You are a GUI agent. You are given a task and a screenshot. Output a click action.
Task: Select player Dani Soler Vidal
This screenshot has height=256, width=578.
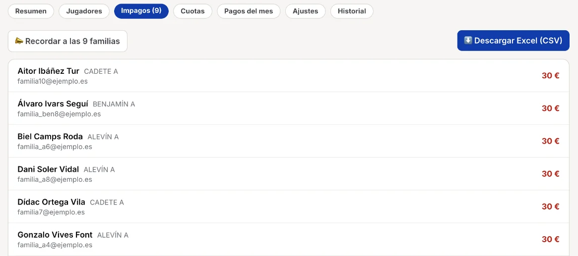point(48,169)
